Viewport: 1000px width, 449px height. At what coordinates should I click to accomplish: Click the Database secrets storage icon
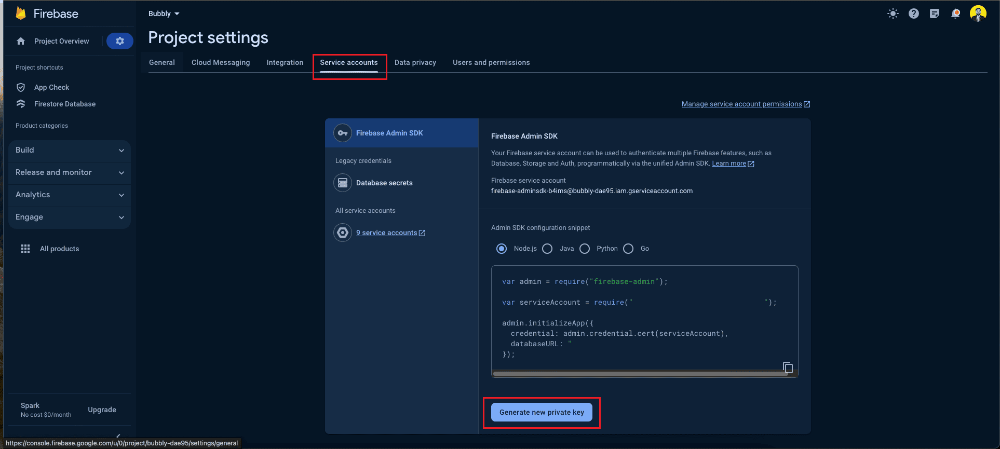pyautogui.click(x=343, y=183)
